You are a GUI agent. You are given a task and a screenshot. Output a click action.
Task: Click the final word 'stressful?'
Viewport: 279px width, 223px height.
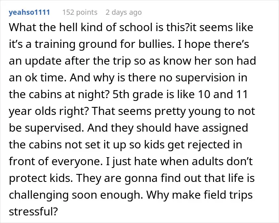pos(33,211)
